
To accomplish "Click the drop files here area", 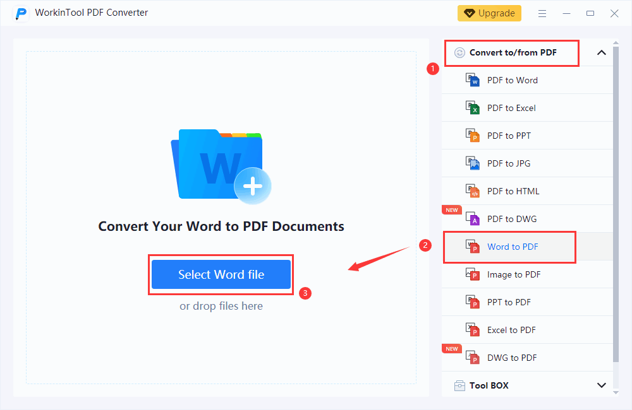I will 221,306.
